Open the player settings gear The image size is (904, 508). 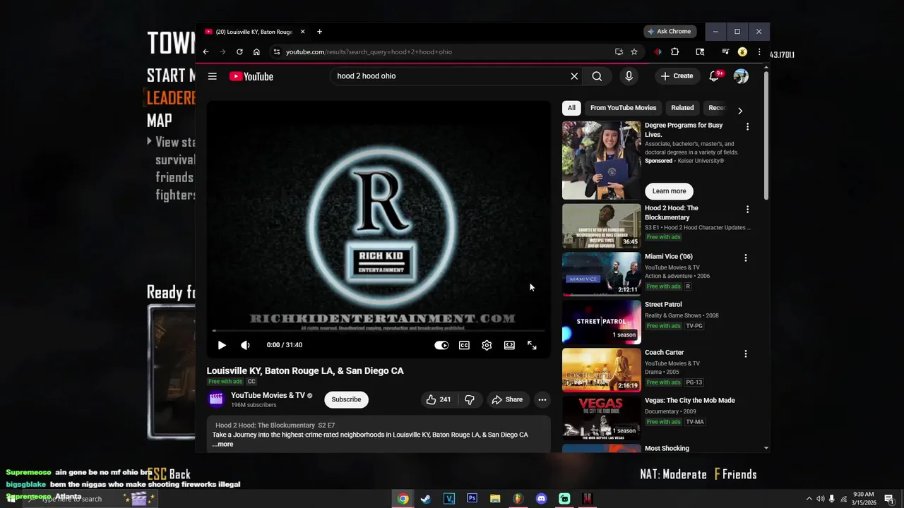tap(487, 345)
